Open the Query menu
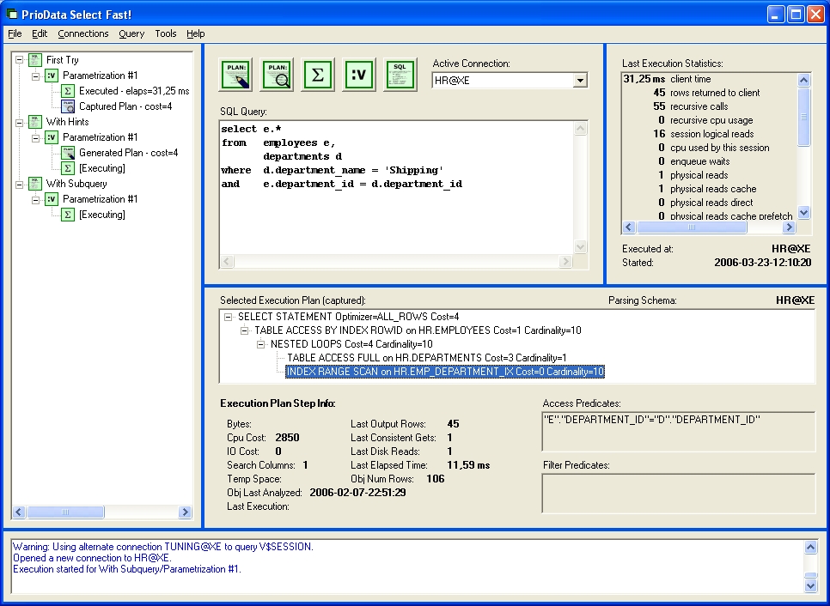 pyautogui.click(x=131, y=33)
